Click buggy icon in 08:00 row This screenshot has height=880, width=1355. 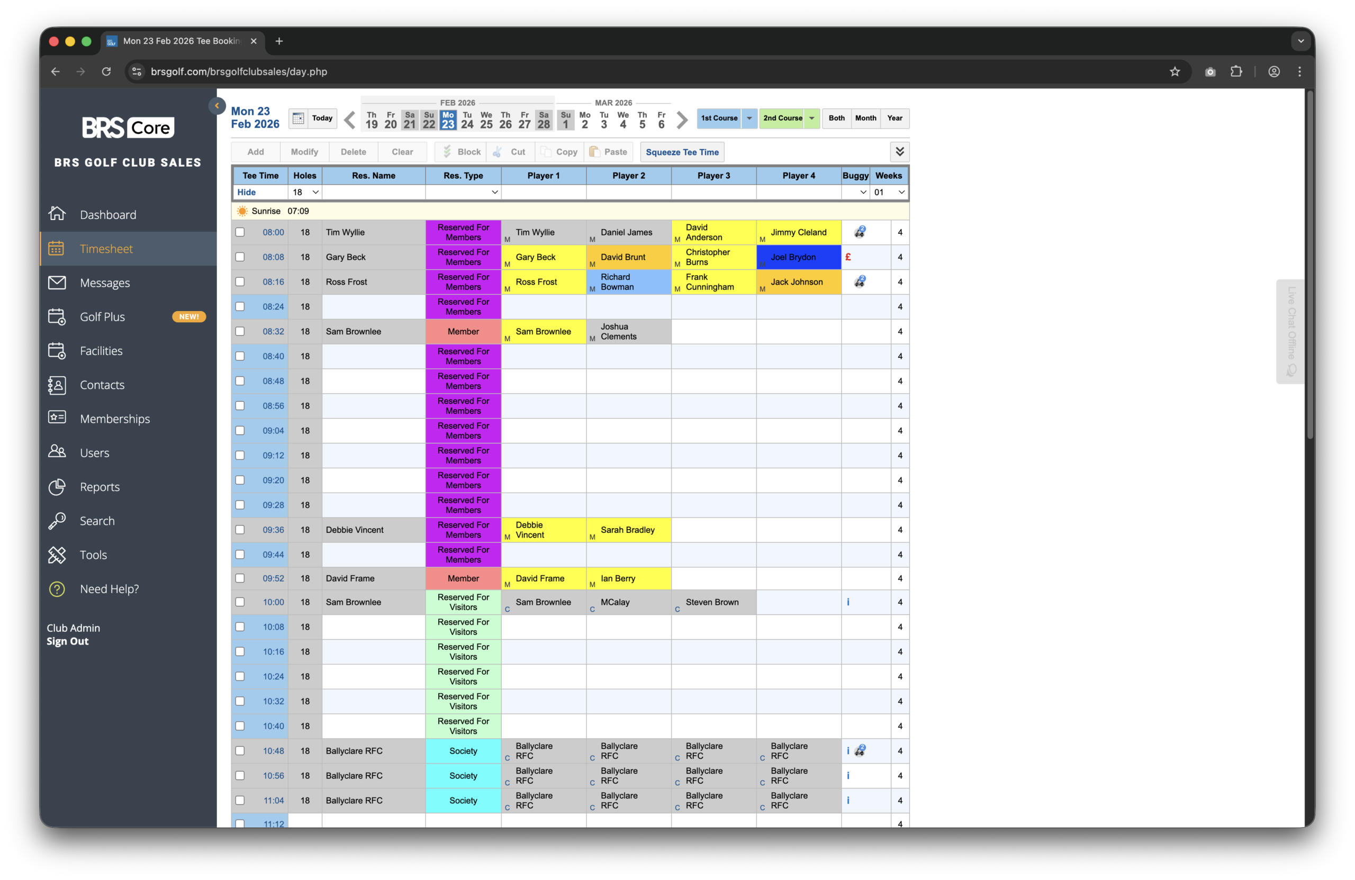point(860,232)
